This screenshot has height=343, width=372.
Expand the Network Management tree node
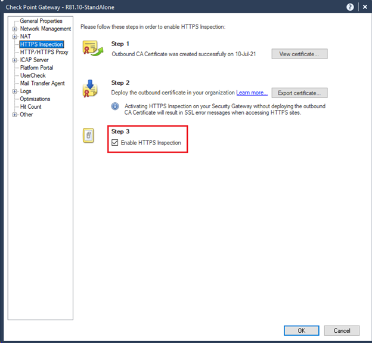14,29
